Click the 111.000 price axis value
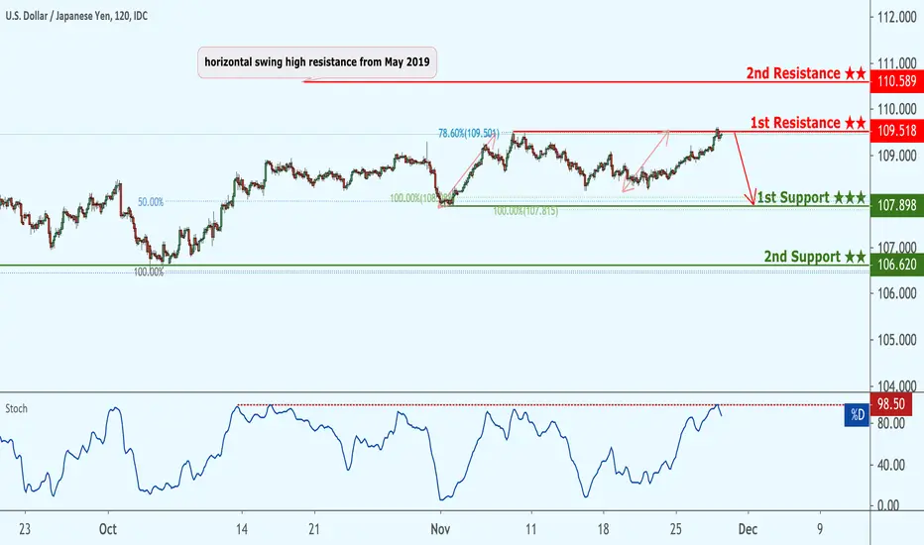 click(897, 63)
